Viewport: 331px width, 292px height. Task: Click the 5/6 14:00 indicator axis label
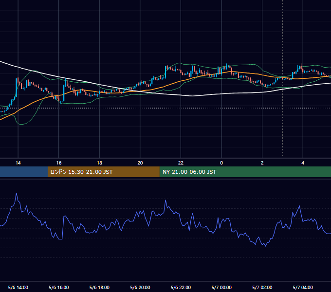click(18, 287)
